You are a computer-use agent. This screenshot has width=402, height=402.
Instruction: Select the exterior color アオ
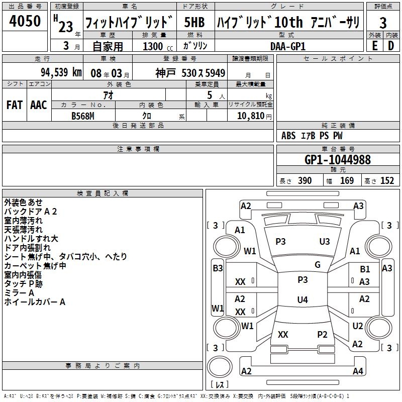tap(108, 95)
